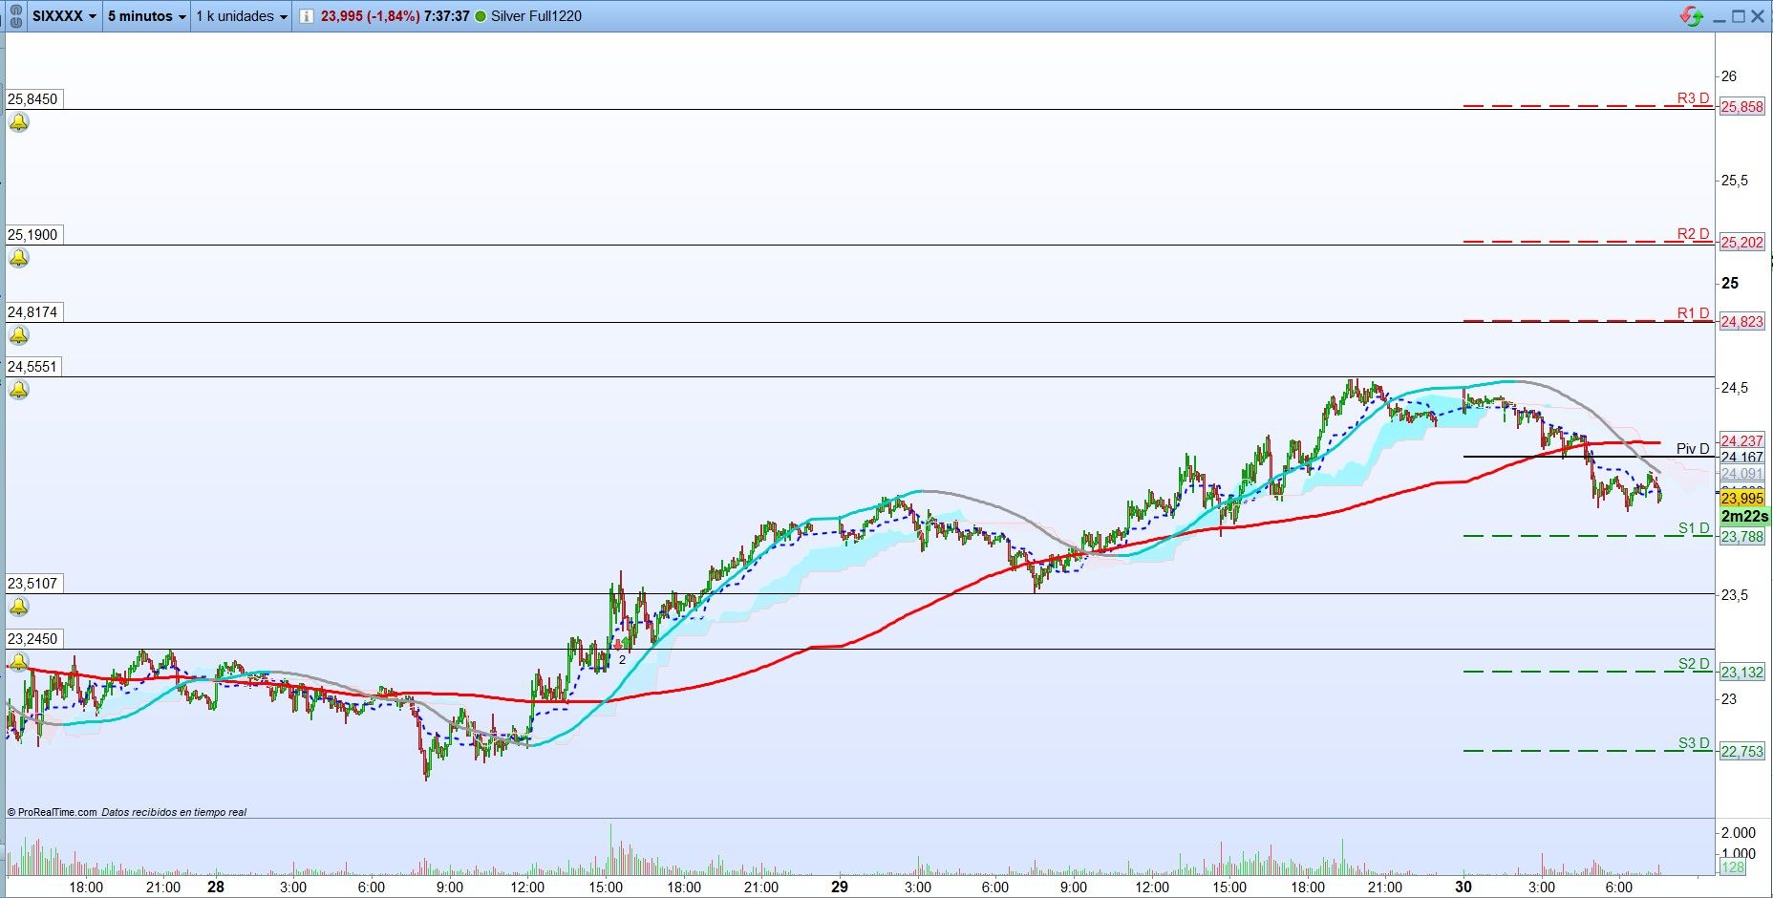Click the green 128 volume tag

[x=1733, y=867]
